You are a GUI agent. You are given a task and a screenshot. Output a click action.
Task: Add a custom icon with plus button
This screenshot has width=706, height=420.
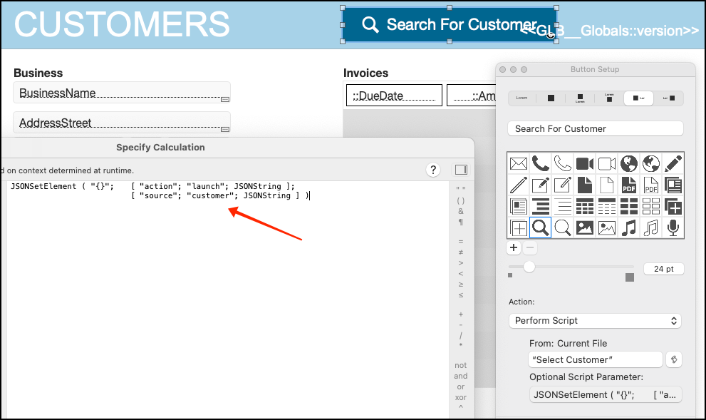pos(514,247)
